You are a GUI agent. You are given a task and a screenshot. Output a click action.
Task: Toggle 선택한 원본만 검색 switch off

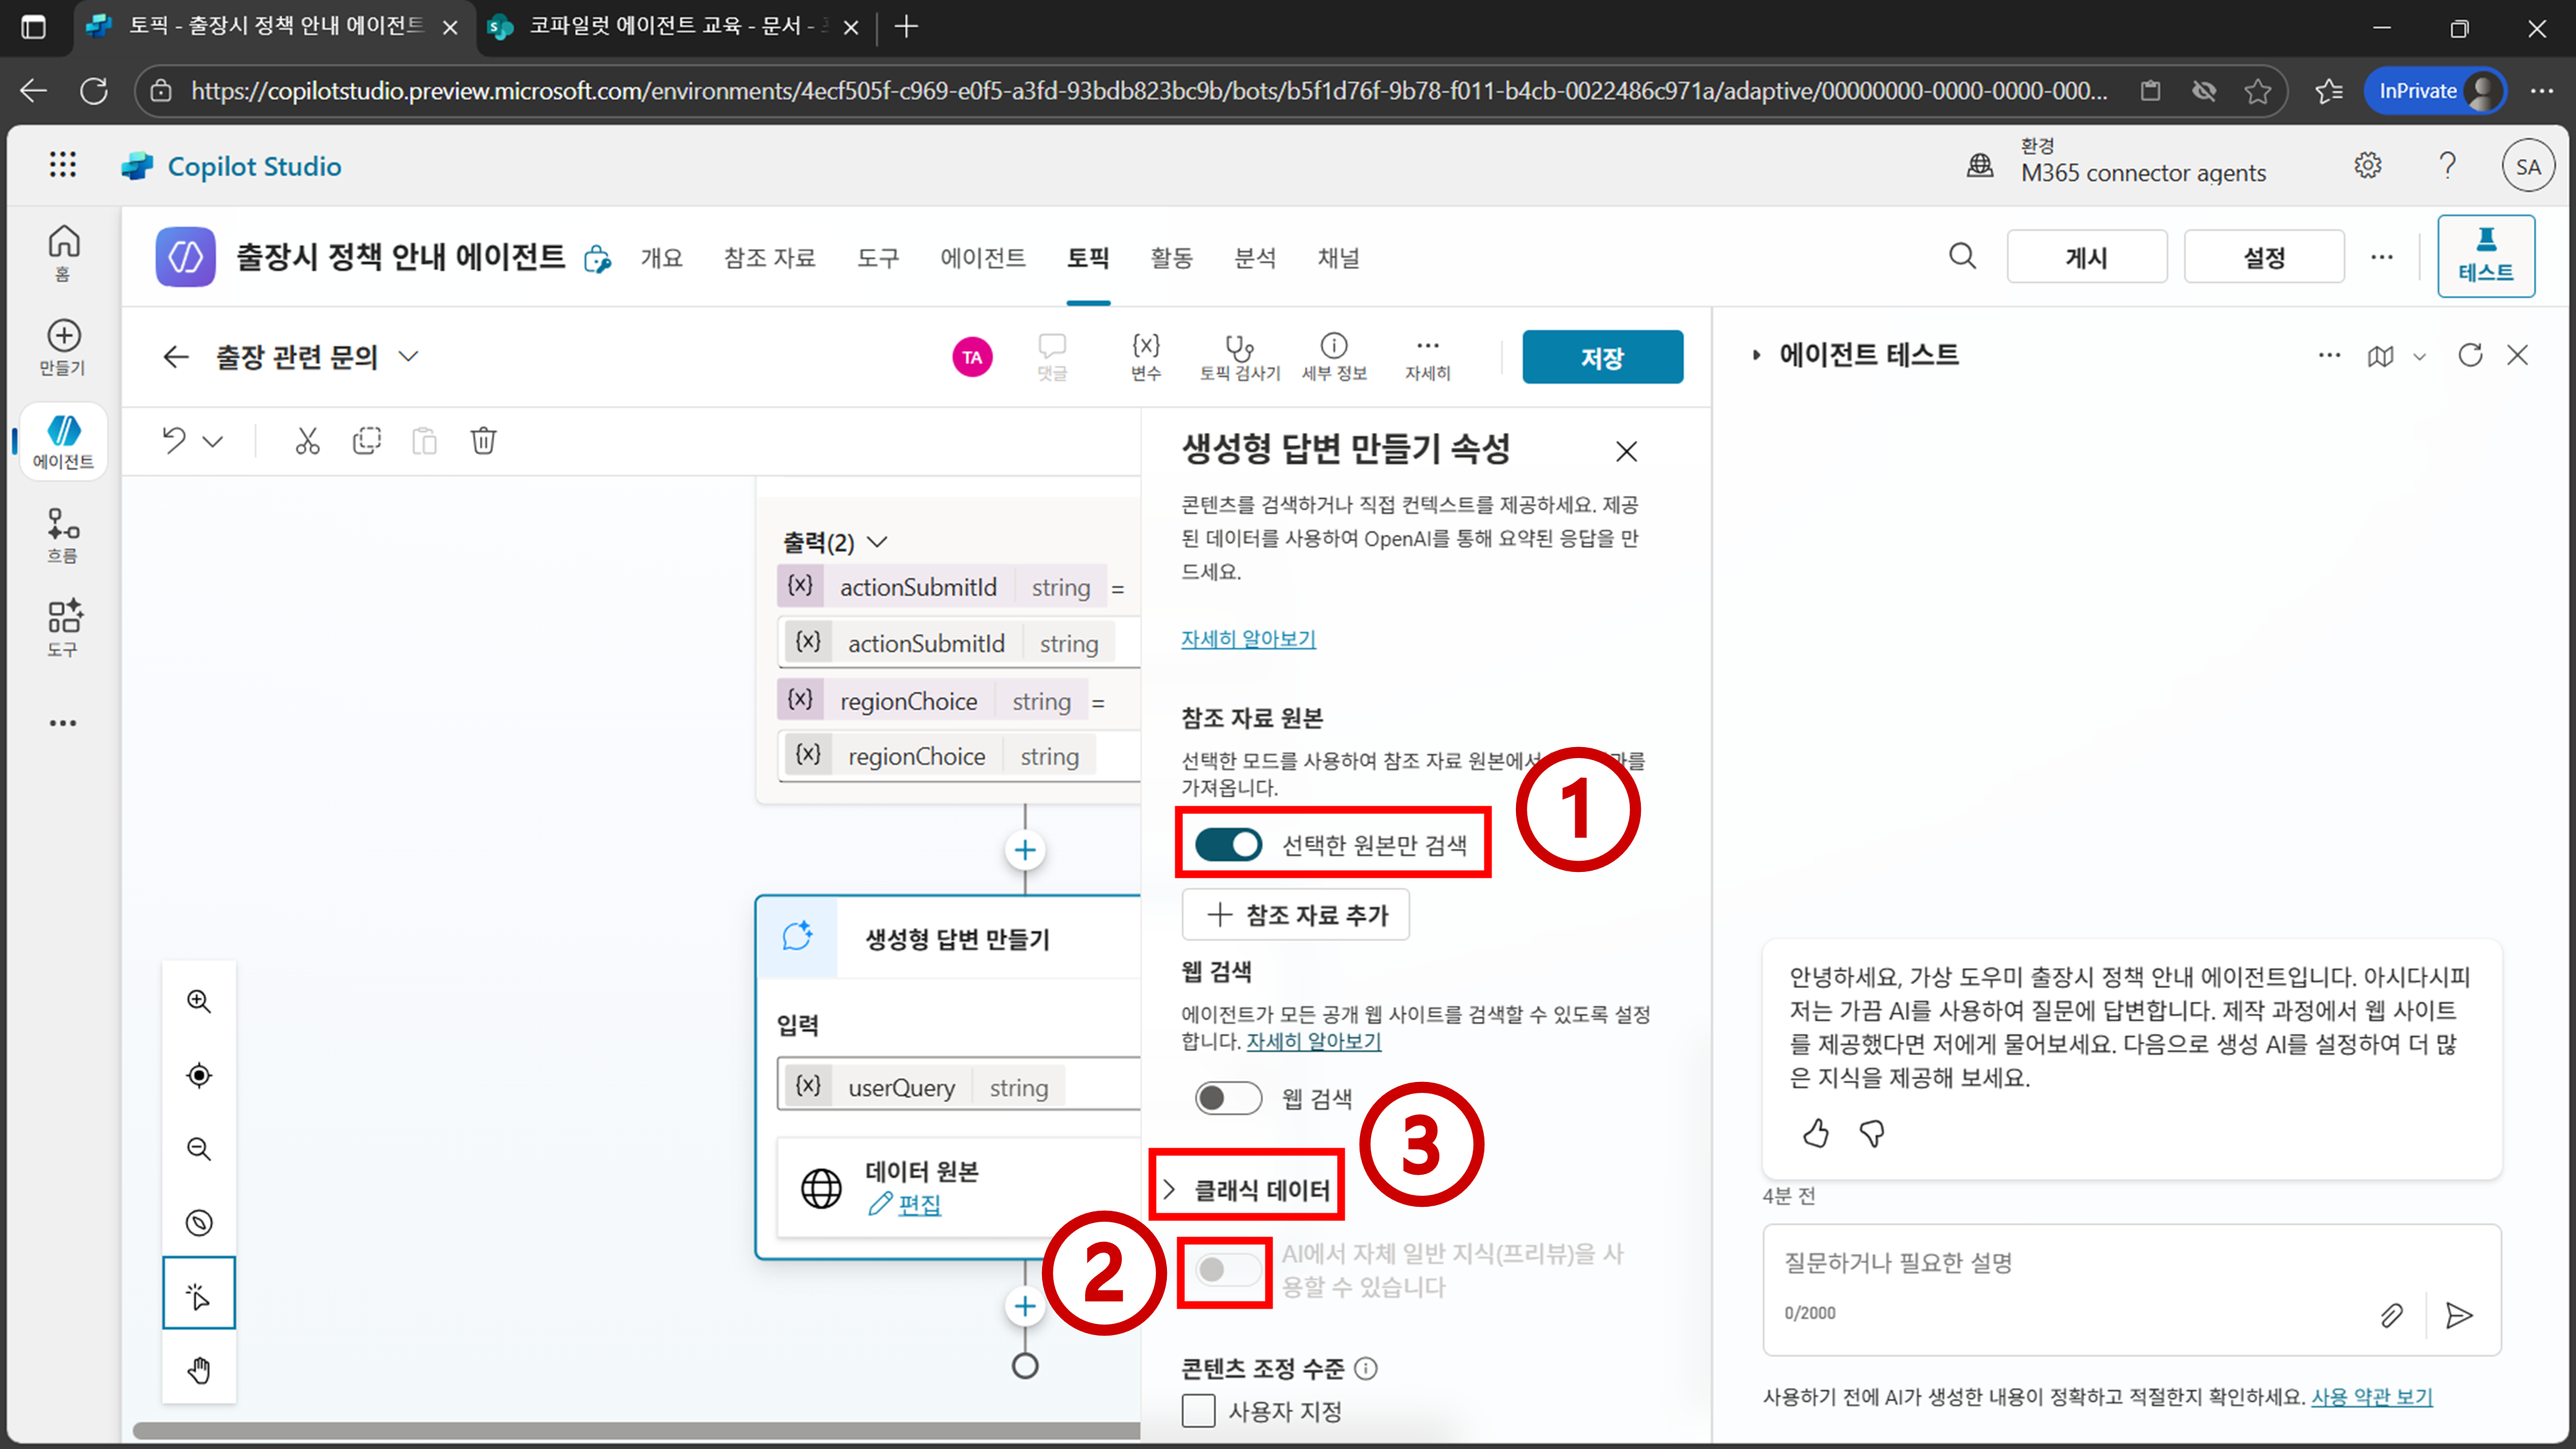click(1228, 845)
